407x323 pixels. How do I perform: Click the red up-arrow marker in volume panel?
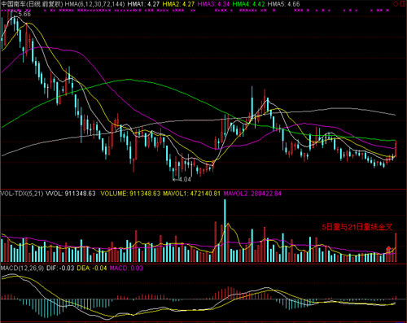[x=388, y=249]
